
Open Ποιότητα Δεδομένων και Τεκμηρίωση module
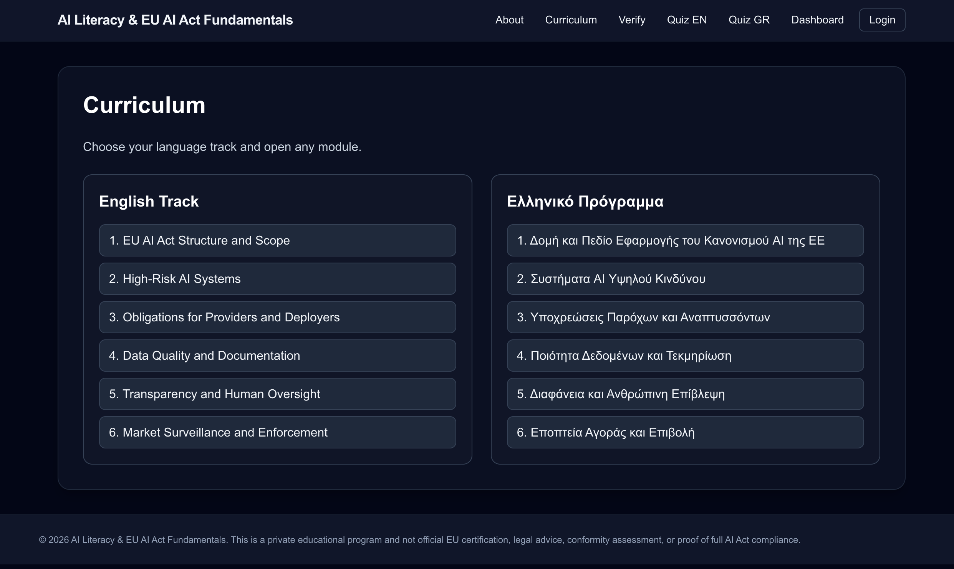click(x=686, y=356)
